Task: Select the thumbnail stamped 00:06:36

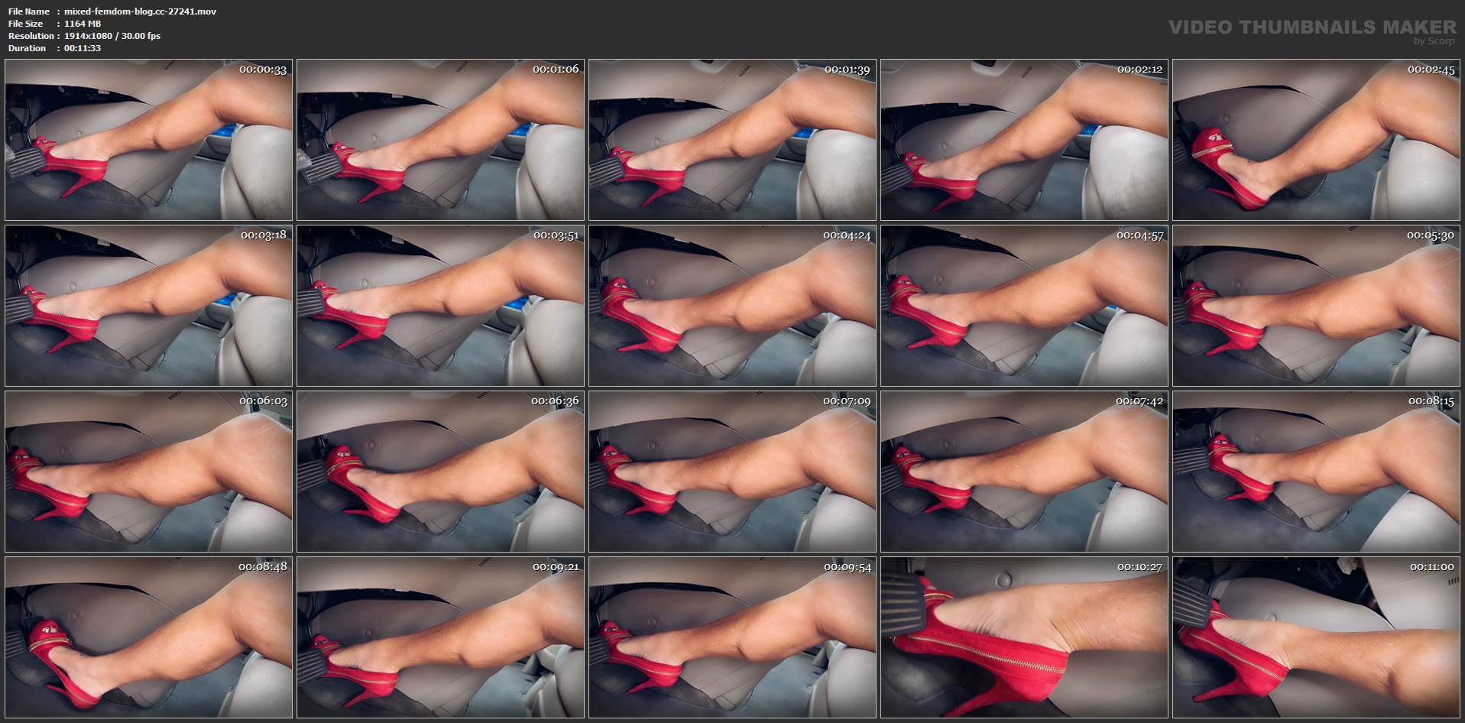Action: coord(441,472)
